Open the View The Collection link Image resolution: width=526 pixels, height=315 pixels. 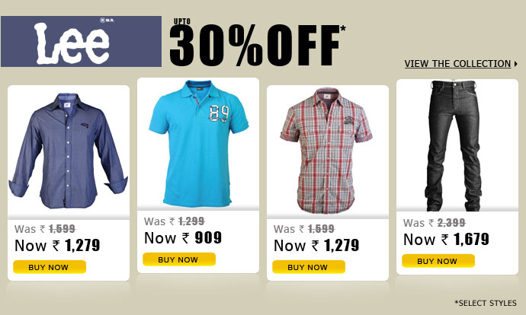pos(457,64)
